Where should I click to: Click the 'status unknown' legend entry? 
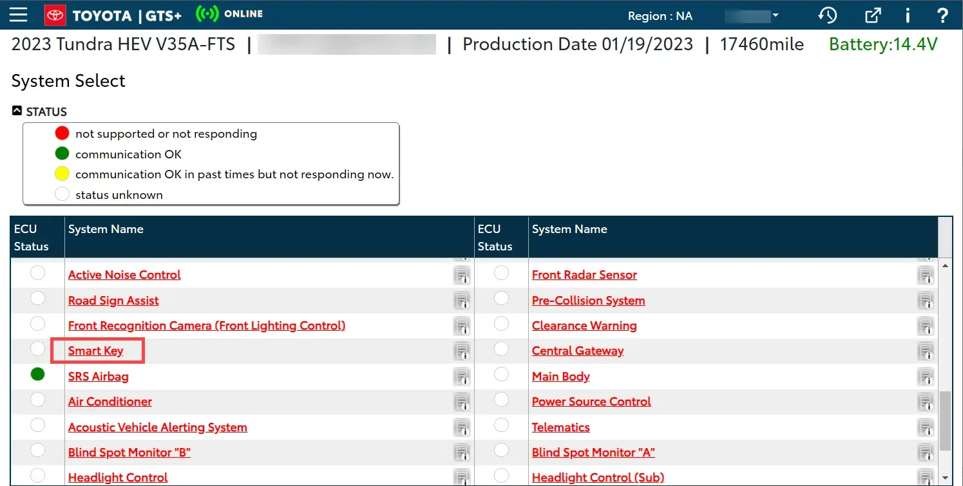119,194
